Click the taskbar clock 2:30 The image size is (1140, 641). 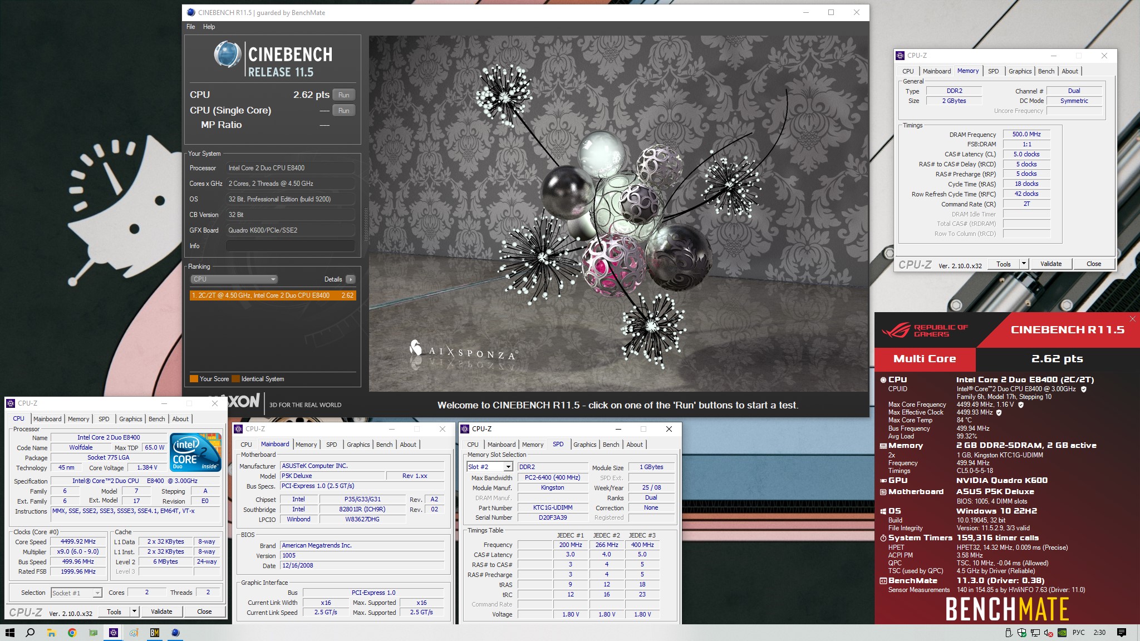coord(1099,633)
